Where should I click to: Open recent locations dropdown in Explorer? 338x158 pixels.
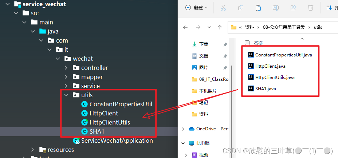[x=209, y=27]
